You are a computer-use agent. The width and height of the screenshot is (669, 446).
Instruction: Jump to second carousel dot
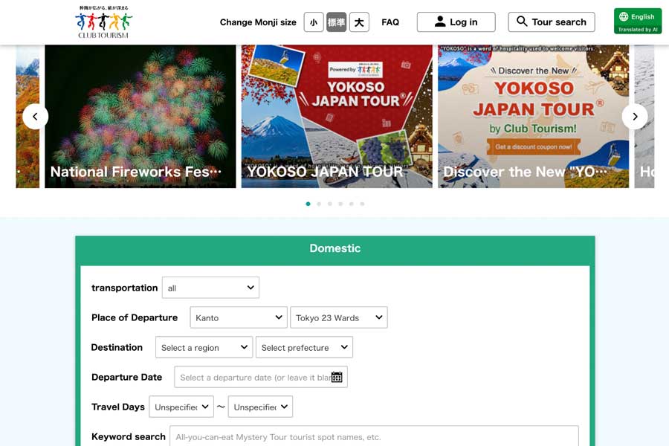pyautogui.click(x=319, y=204)
